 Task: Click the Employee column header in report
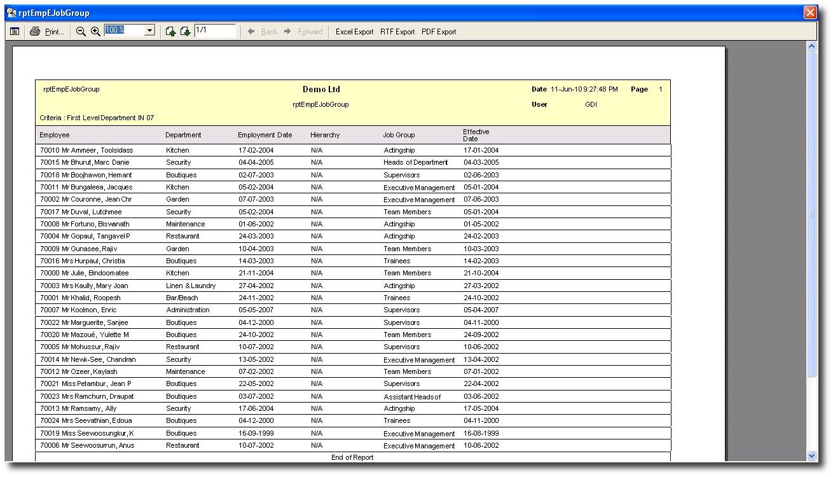pos(55,135)
